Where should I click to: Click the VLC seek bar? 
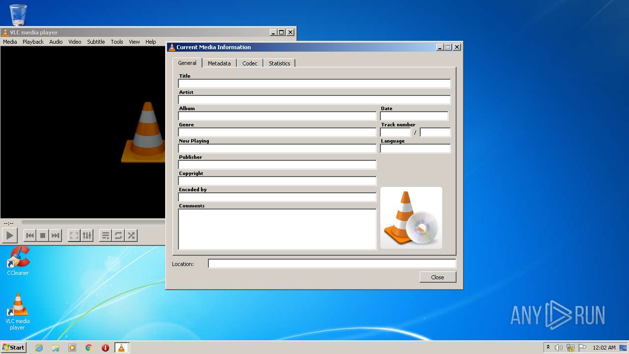click(93, 223)
